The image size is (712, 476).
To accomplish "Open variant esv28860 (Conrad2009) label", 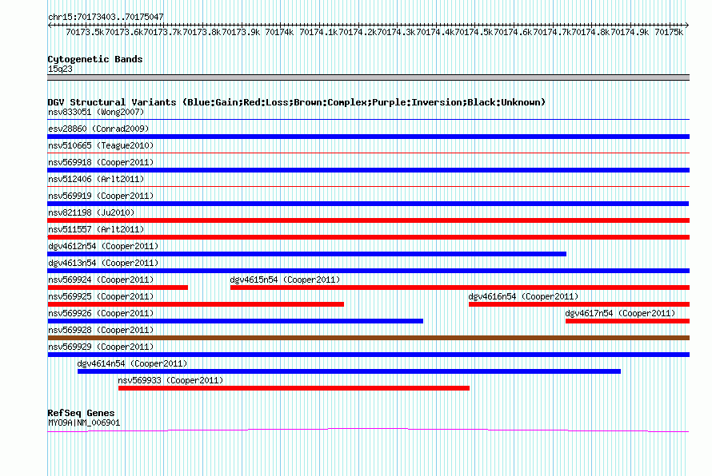I will pos(98,129).
